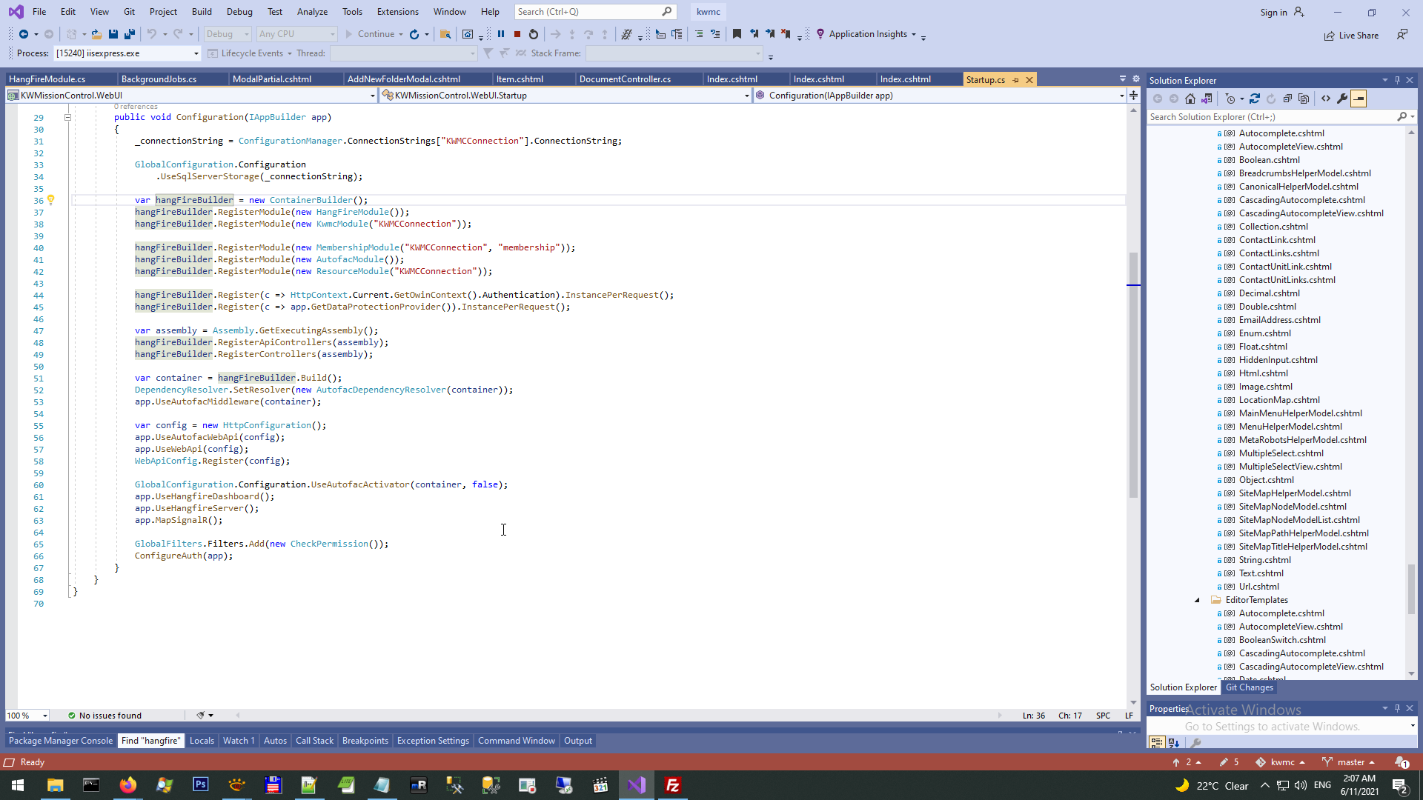Collapse the EditorTemplates folder
The width and height of the screenshot is (1423, 800).
tap(1197, 600)
